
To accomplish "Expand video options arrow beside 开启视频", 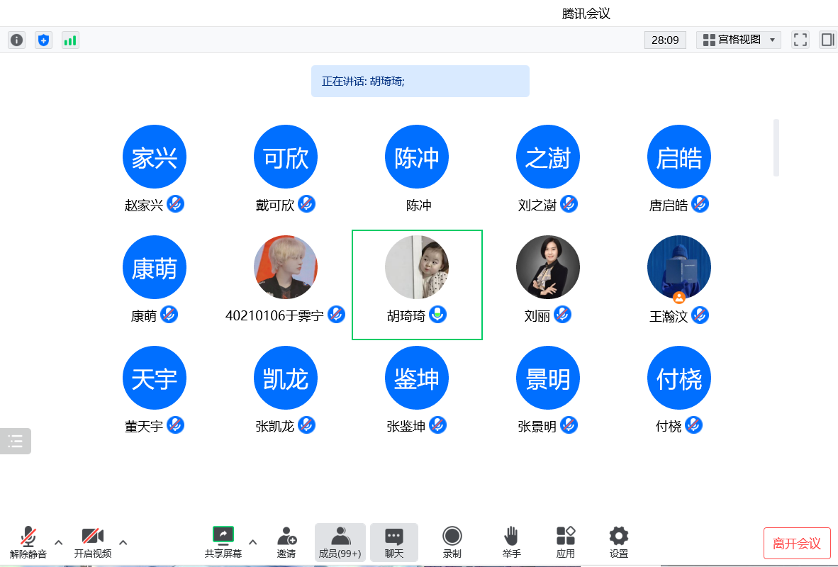I will tap(123, 542).
